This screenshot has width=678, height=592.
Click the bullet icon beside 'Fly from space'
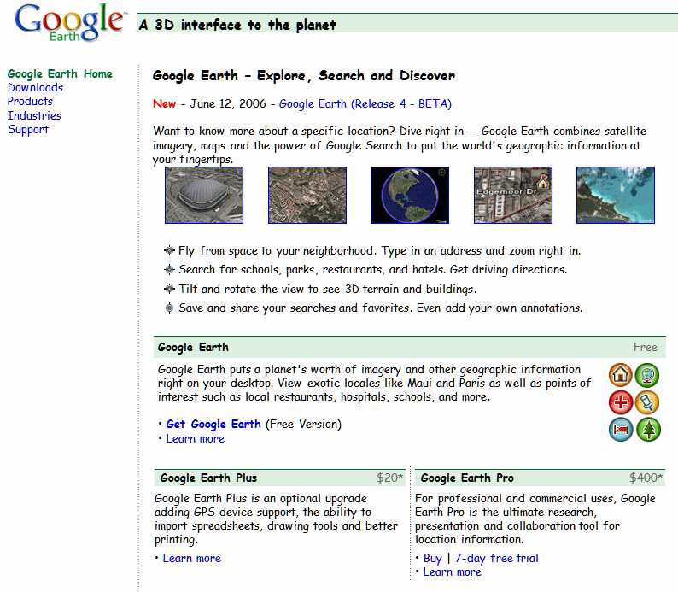169,250
